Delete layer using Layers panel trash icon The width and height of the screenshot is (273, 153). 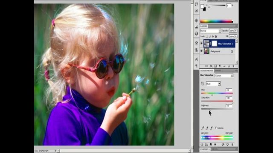233,66
